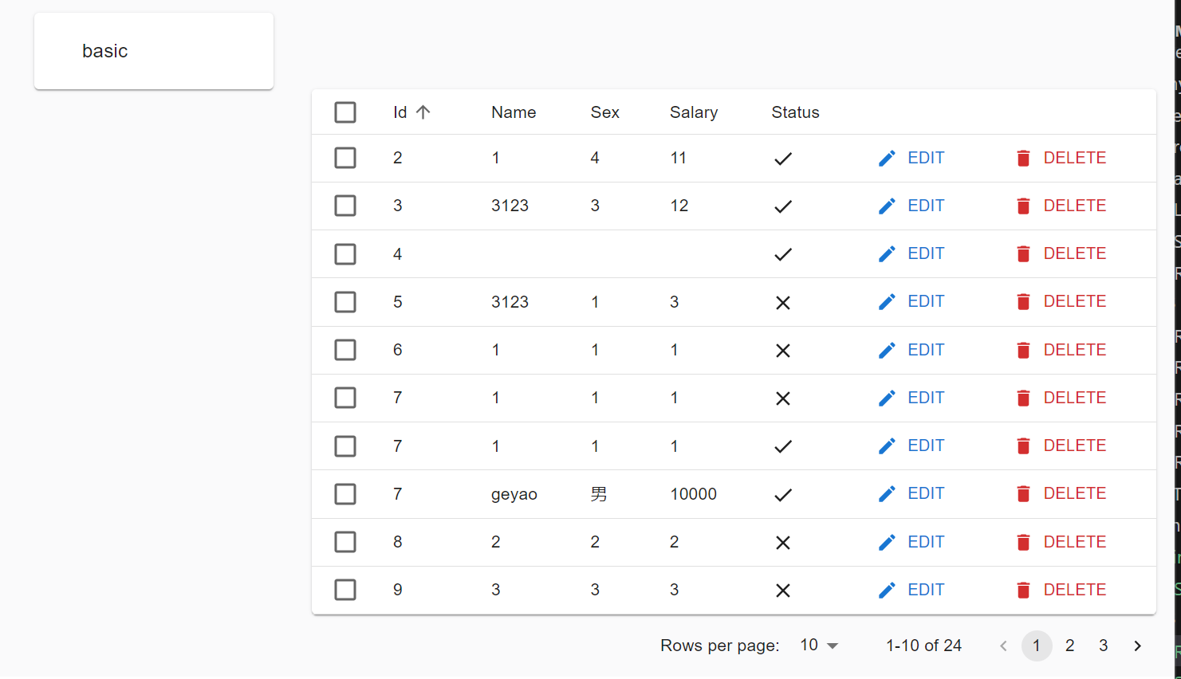This screenshot has height=679, width=1181.
Task: Check the checkbox for row Id 8
Action: (345, 542)
